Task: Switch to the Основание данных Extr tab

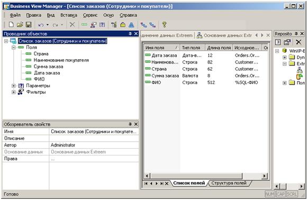Action: pyautogui.click(x=224, y=35)
